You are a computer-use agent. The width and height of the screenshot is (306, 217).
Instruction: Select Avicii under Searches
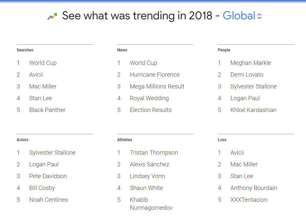coord(36,75)
